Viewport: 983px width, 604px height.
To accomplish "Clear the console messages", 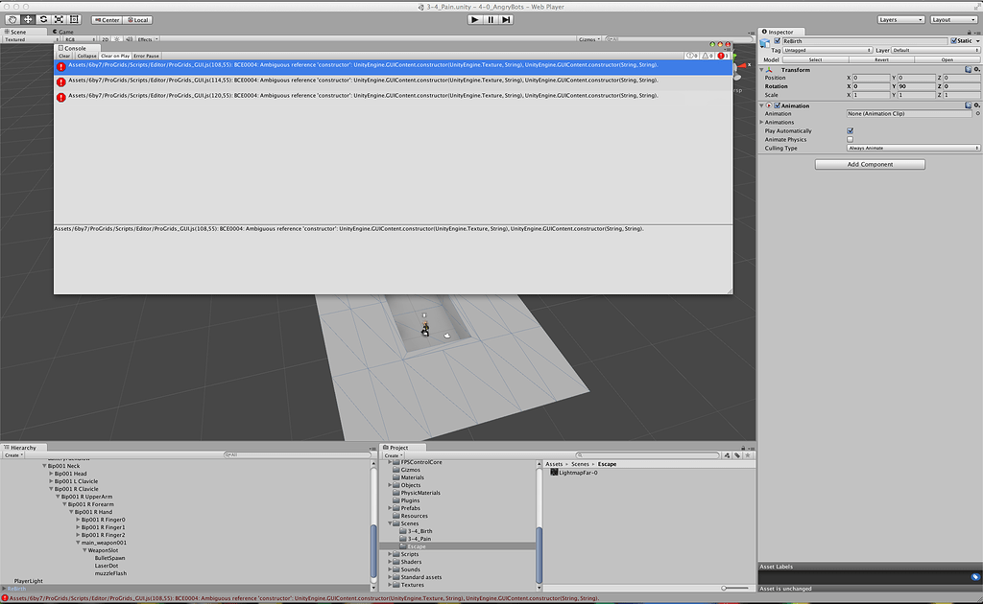I will [63, 55].
